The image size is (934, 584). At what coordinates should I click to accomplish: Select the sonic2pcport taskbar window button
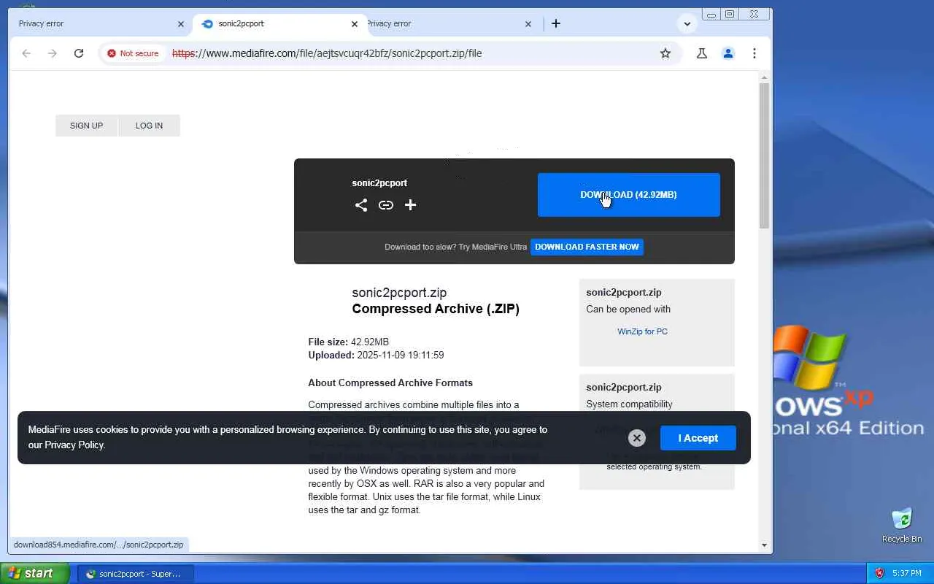135,574
